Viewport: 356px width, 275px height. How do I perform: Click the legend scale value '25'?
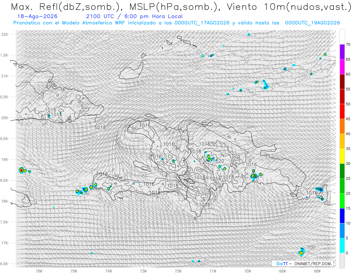tap(348, 178)
